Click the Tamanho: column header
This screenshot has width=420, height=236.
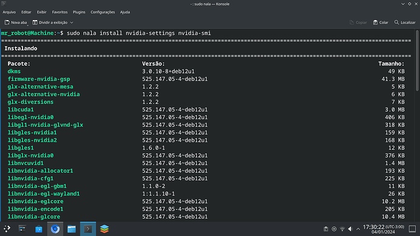tap(391, 64)
